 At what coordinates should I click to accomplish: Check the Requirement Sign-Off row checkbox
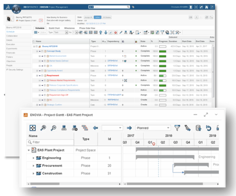45,95
